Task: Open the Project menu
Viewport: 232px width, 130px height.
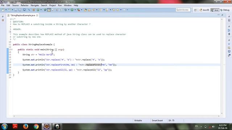Action: 53,5
